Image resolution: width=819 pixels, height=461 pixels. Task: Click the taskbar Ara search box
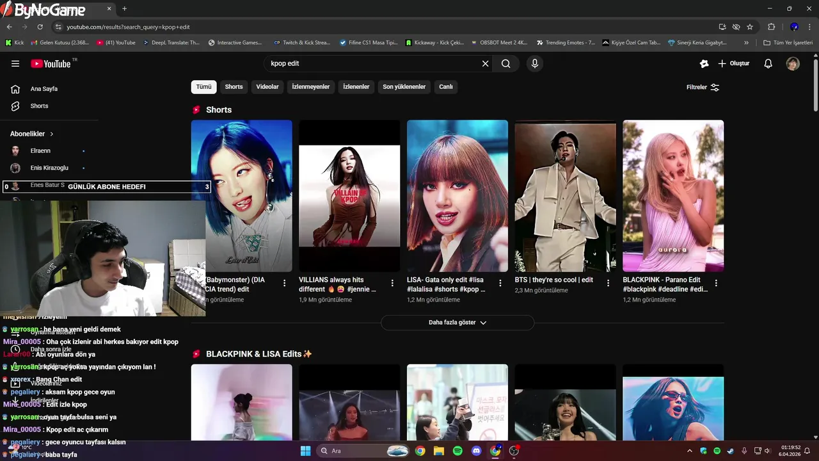pyautogui.click(x=363, y=451)
